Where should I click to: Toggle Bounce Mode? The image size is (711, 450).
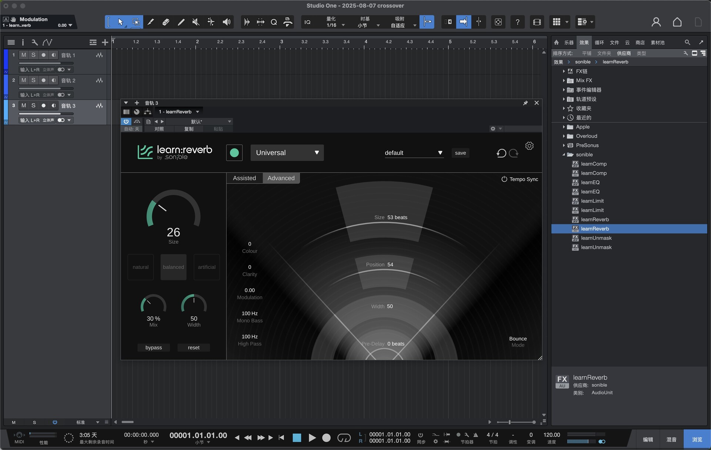518,342
